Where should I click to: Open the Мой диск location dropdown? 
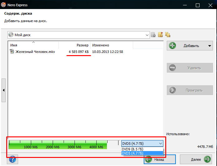(x=147, y=35)
